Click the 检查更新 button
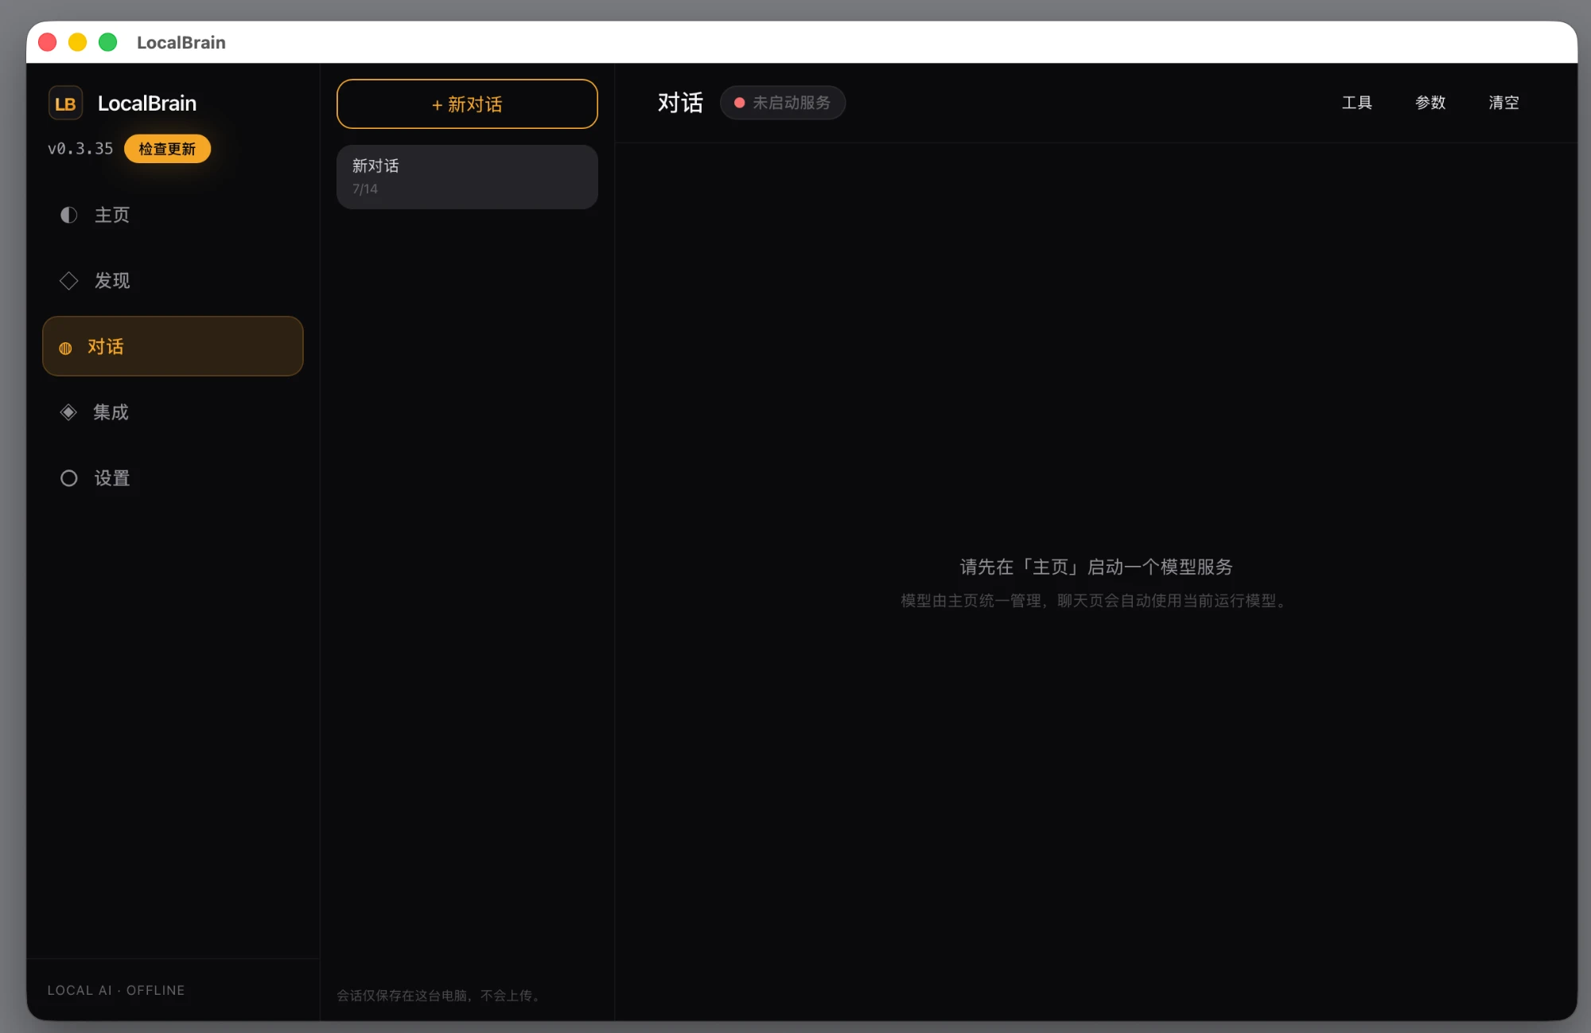The height and width of the screenshot is (1033, 1591). (167, 149)
